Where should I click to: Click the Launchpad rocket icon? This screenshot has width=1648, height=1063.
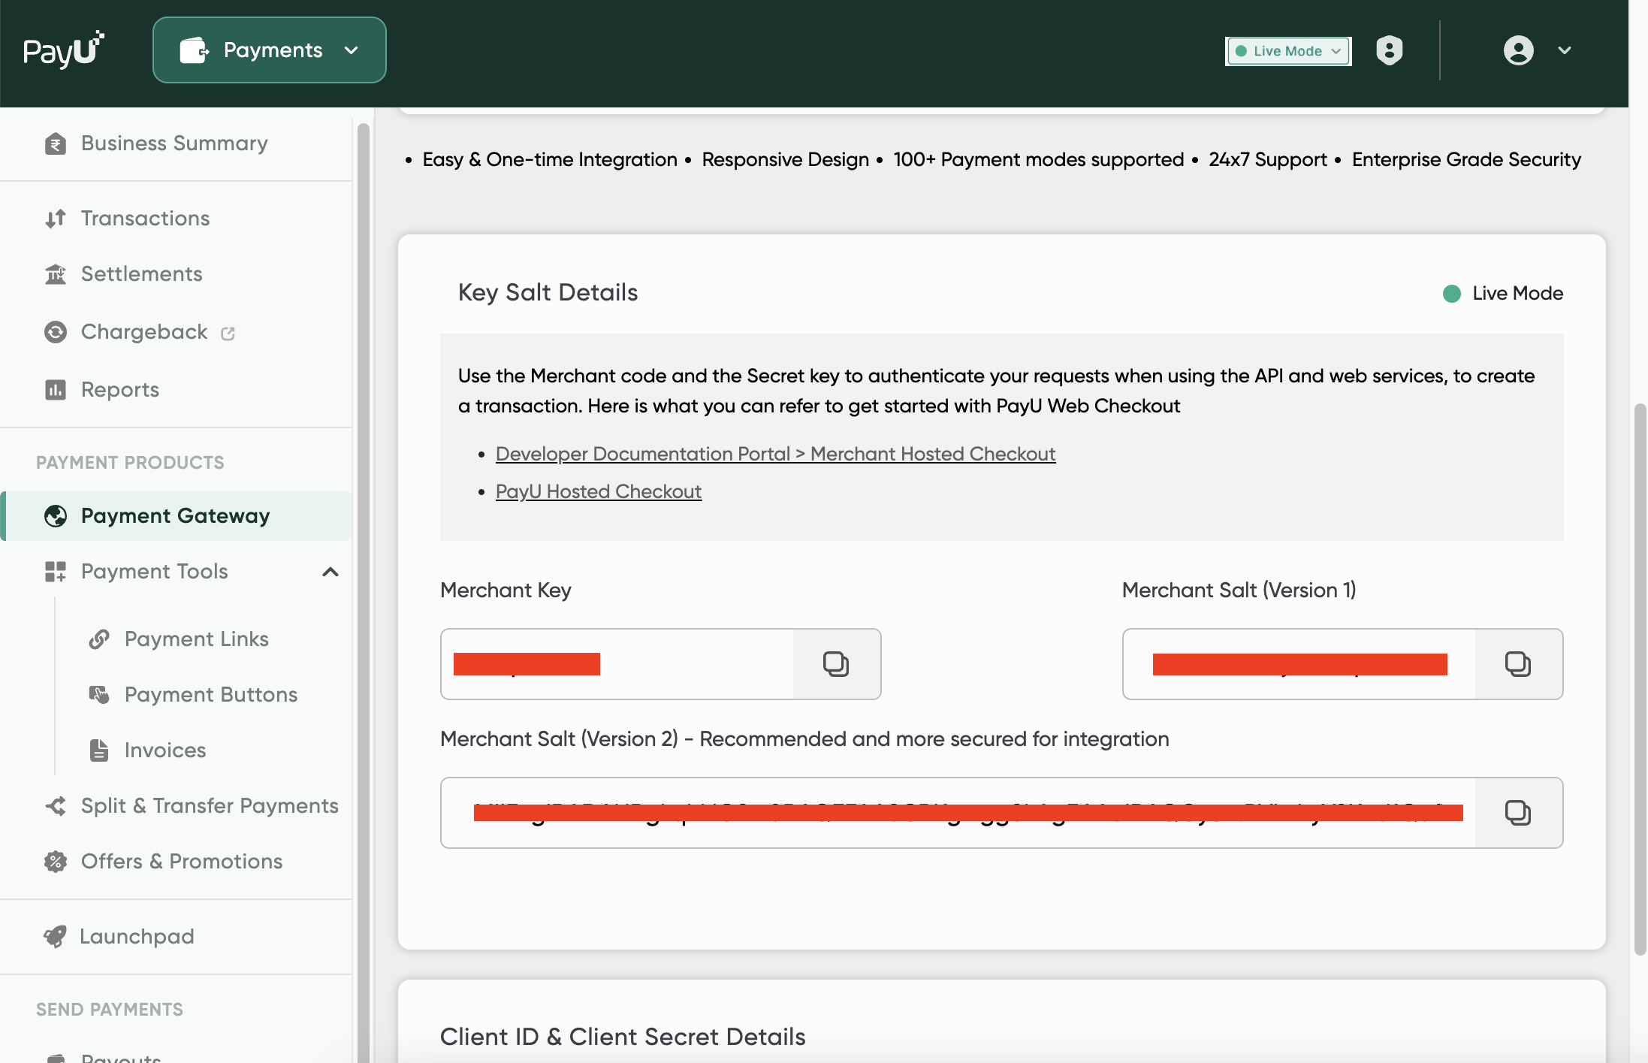(56, 936)
